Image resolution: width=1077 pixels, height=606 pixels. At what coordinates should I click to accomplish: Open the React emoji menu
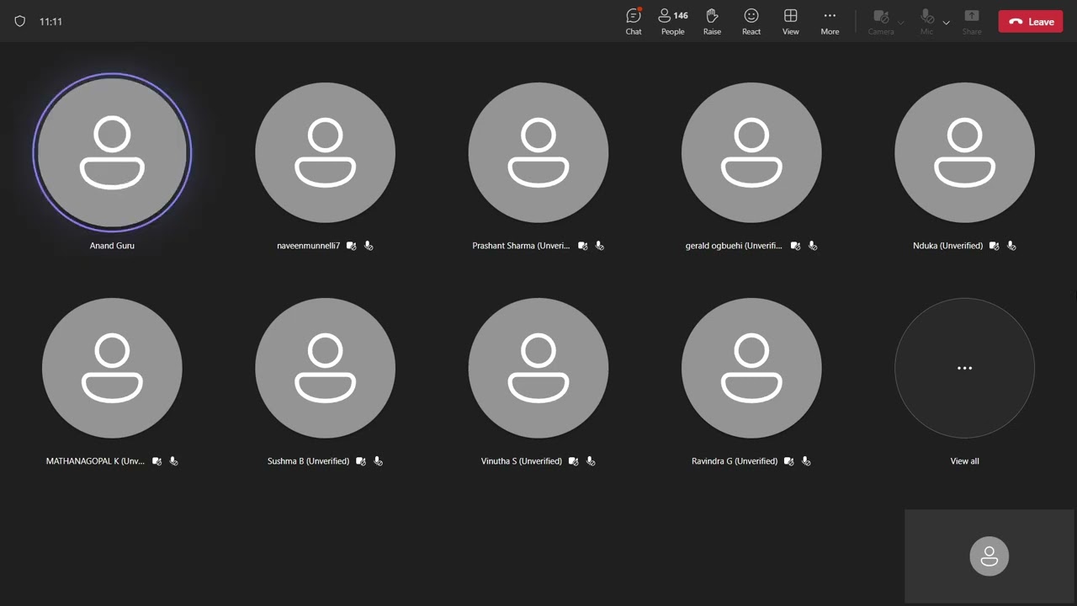(751, 22)
